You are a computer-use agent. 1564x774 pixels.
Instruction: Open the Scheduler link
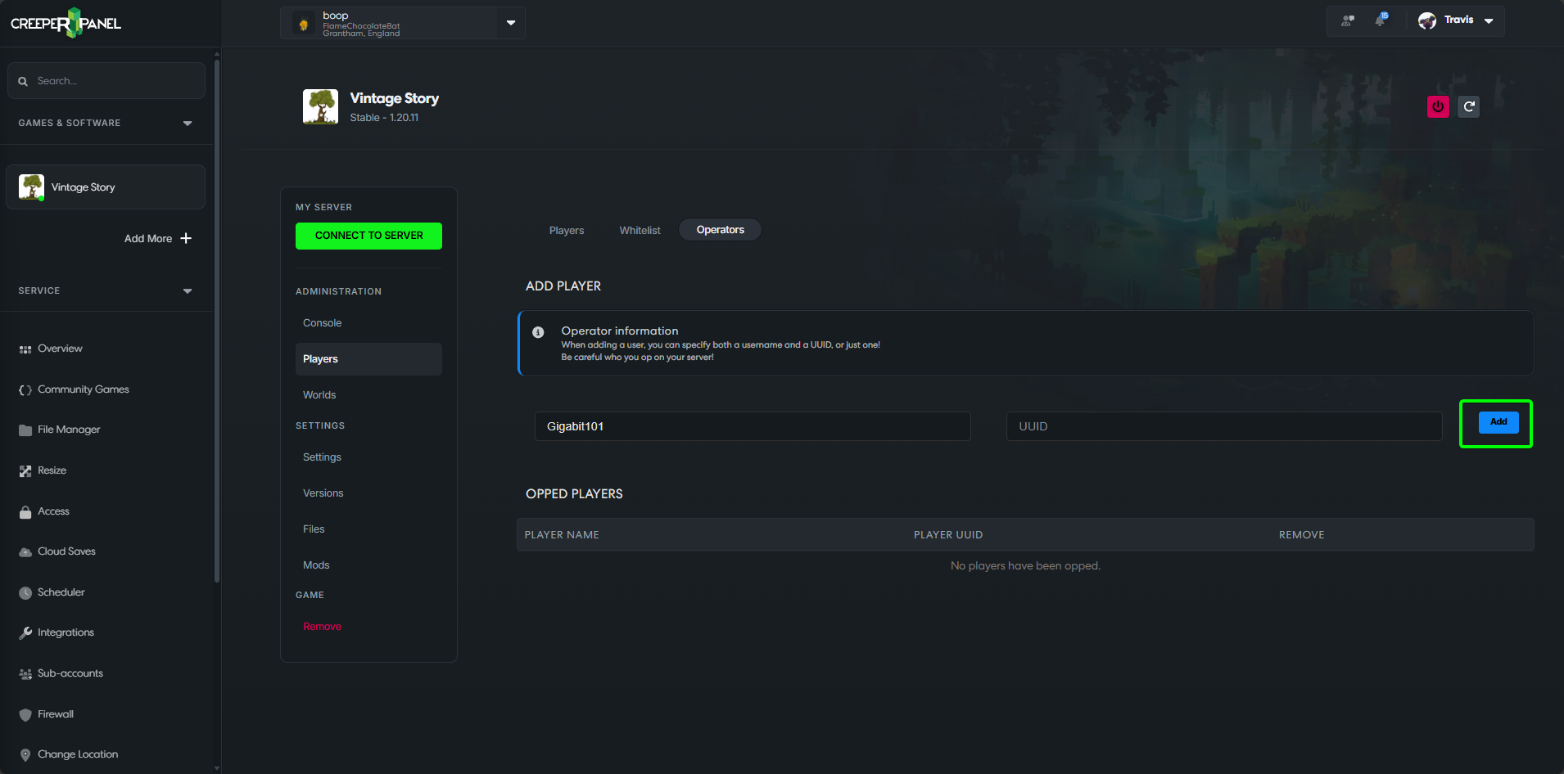pyautogui.click(x=61, y=592)
